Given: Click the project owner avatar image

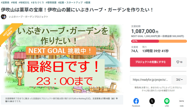Looking at the screenshot, I should (4, 17).
